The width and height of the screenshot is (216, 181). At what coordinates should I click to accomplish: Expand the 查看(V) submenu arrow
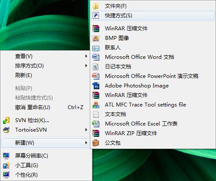pyautogui.click(x=86, y=56)
